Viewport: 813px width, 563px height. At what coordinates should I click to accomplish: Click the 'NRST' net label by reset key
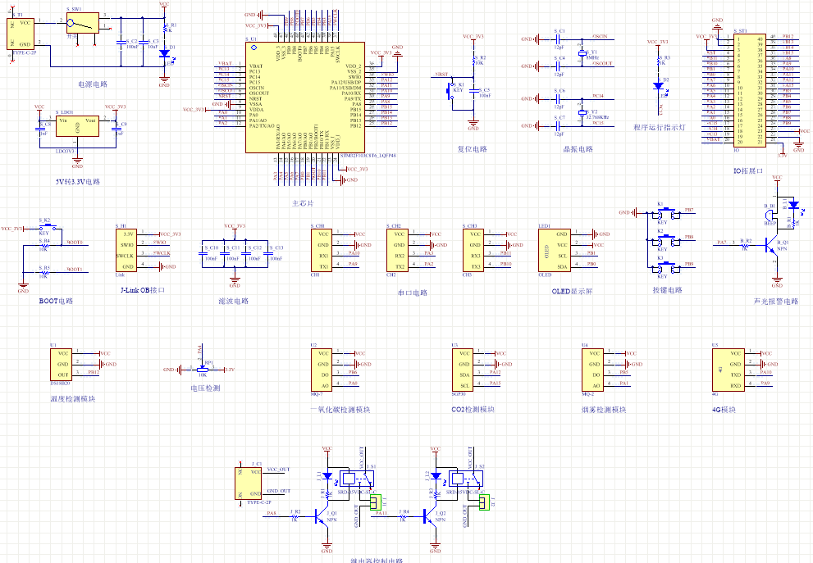tap(441, 75)
